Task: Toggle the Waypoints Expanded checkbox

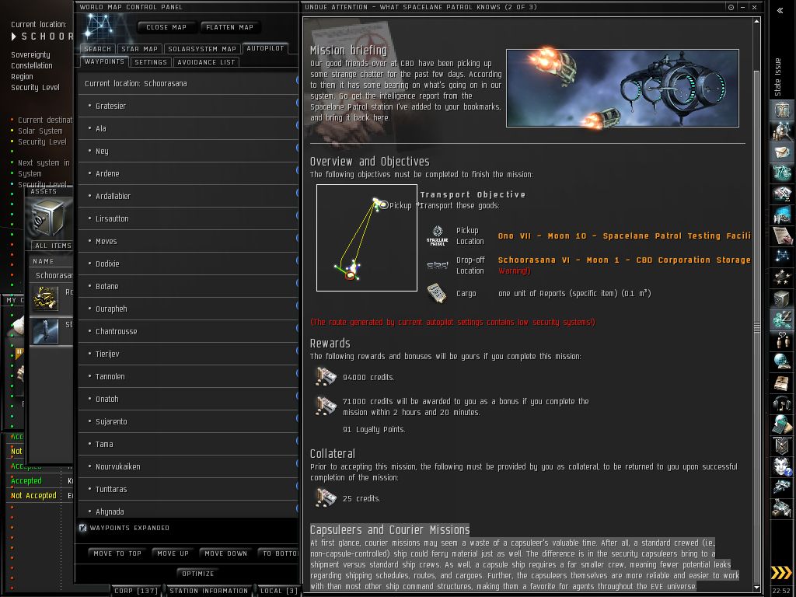Action: point(82,528)
